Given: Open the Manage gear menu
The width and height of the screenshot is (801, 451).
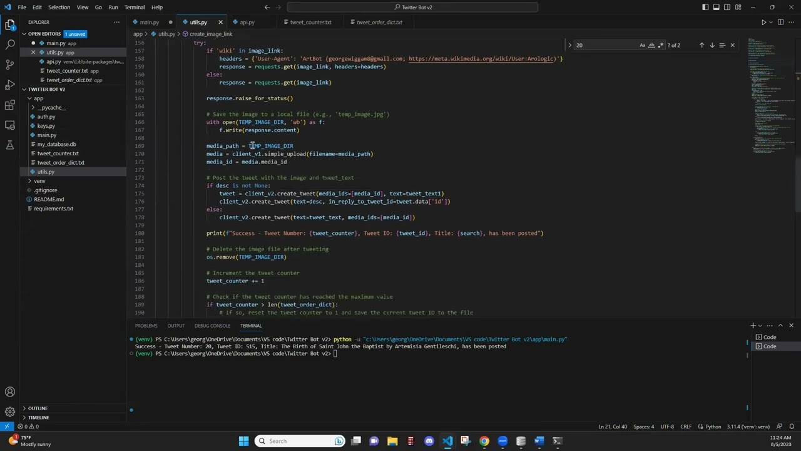Looking at the screenshot, I should [x=10, y=412].
